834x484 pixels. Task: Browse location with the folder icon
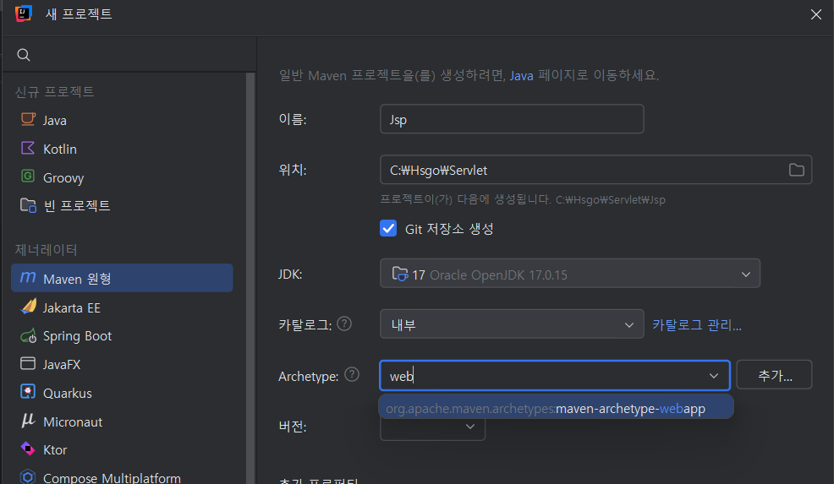pyautogui.click(x=796, y=170)
